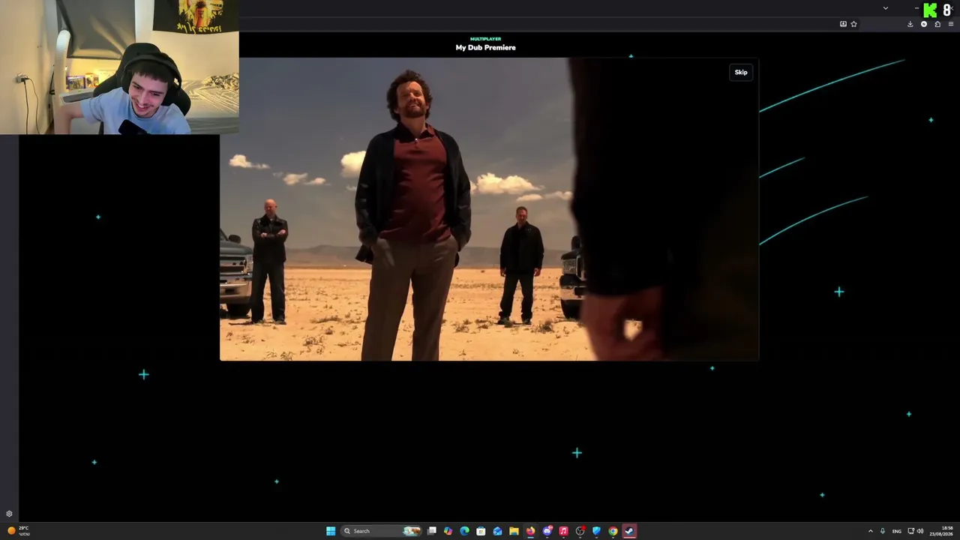Open File Explorer from the taskbar
960x540 pixels.
pos(514,531)
